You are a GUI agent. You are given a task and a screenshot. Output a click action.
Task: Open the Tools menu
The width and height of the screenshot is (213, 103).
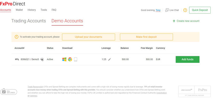point(44,10)
